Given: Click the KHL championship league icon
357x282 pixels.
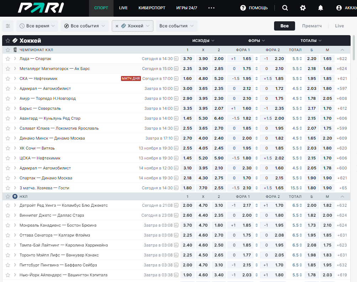Looking at the screenshot, I should pos(15,50).
